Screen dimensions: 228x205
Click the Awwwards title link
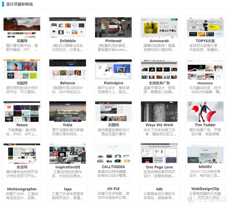[x=159, y=41]
